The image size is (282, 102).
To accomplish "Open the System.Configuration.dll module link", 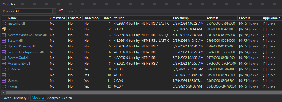I will [26, 52].
